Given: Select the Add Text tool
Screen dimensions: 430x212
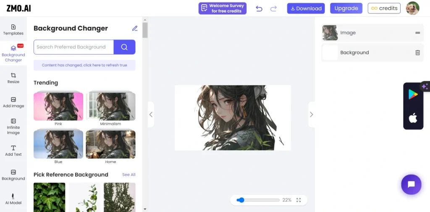Looking at the screenshot, I should pyautogui.click(x=13, y=151).
